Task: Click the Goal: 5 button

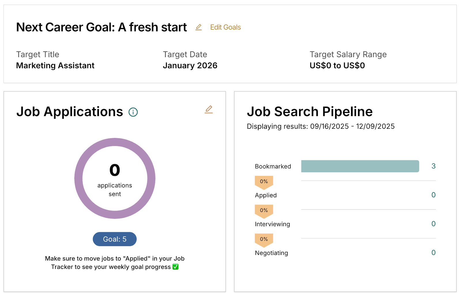Action: (x=115, y=239)
